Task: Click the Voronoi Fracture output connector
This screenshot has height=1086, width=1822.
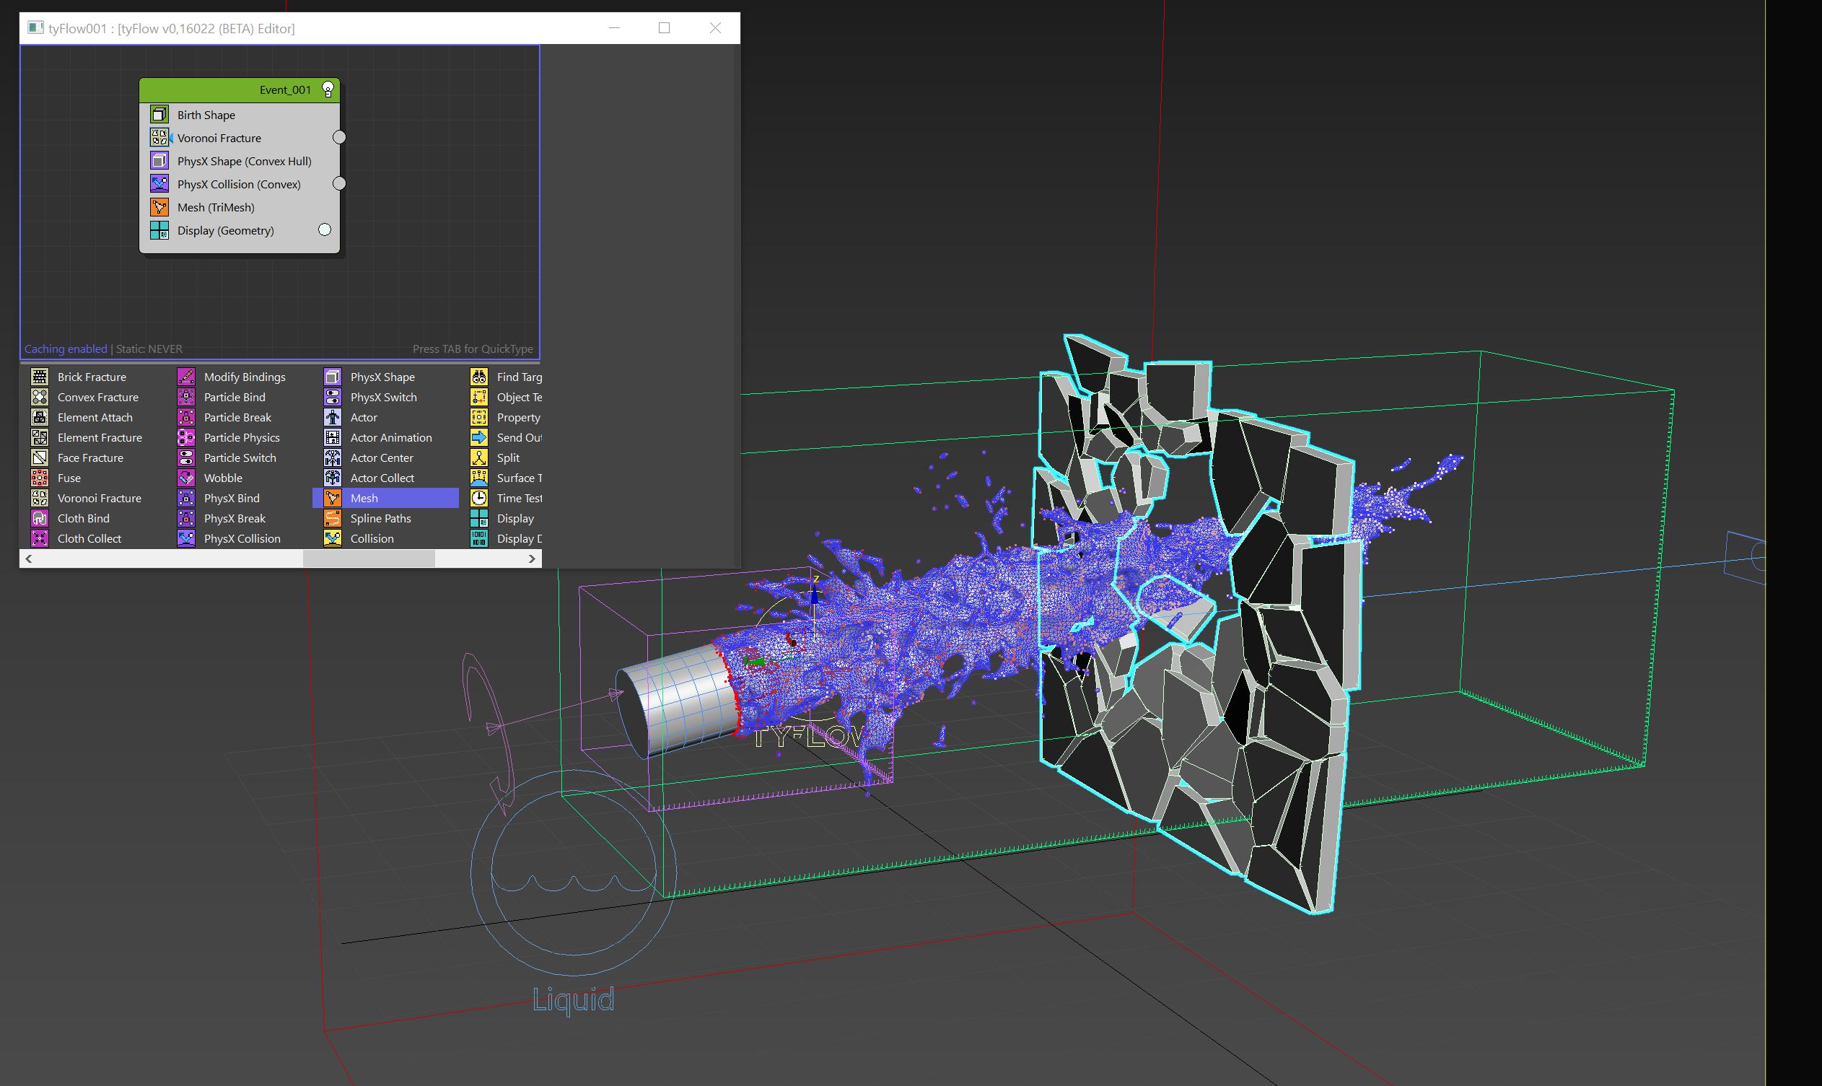Action: click(340, 138)
